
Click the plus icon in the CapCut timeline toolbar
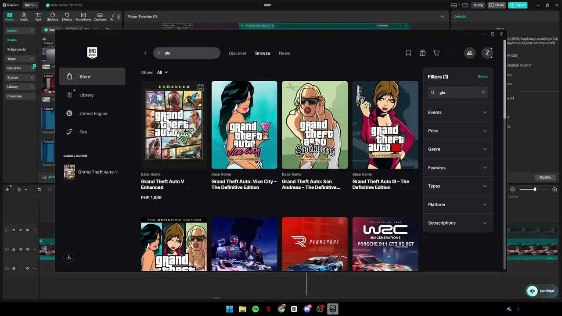pyautogui.click(x=7, y=189)
